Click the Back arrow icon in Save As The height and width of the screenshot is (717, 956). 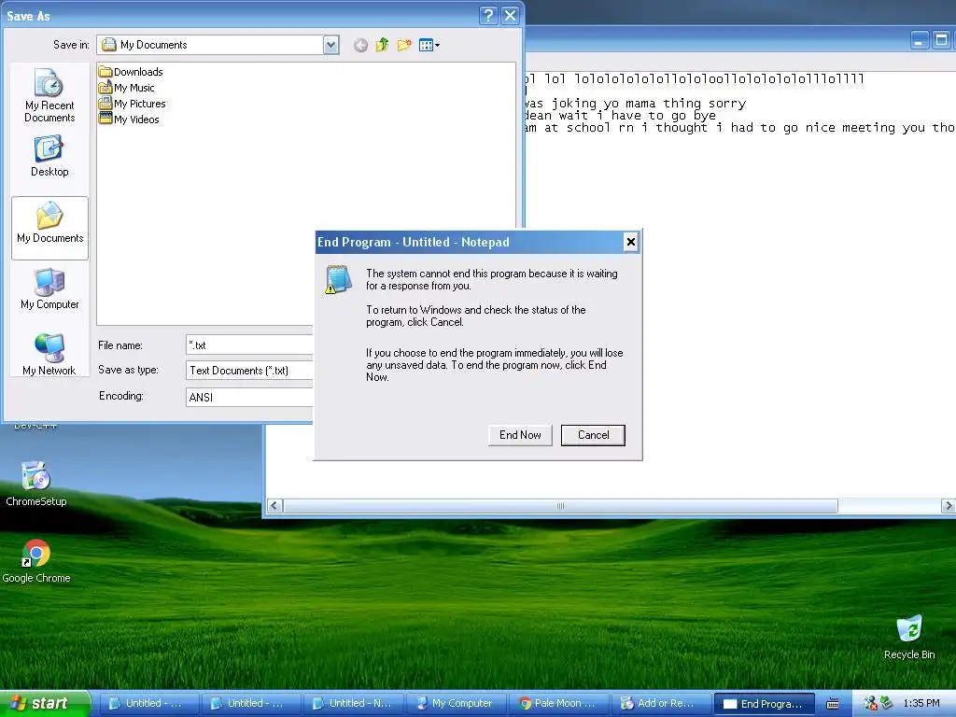[x=360, y=45]
